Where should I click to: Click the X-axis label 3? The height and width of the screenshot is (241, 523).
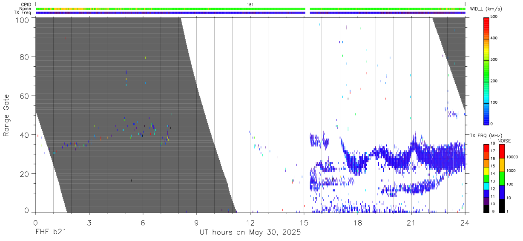(89, 222)
